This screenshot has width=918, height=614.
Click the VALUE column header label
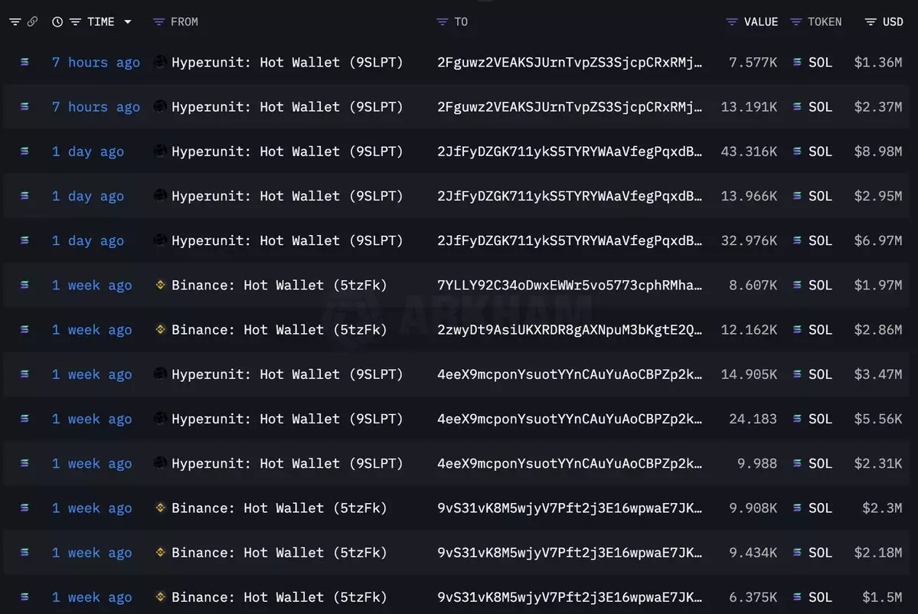(760, 22)
